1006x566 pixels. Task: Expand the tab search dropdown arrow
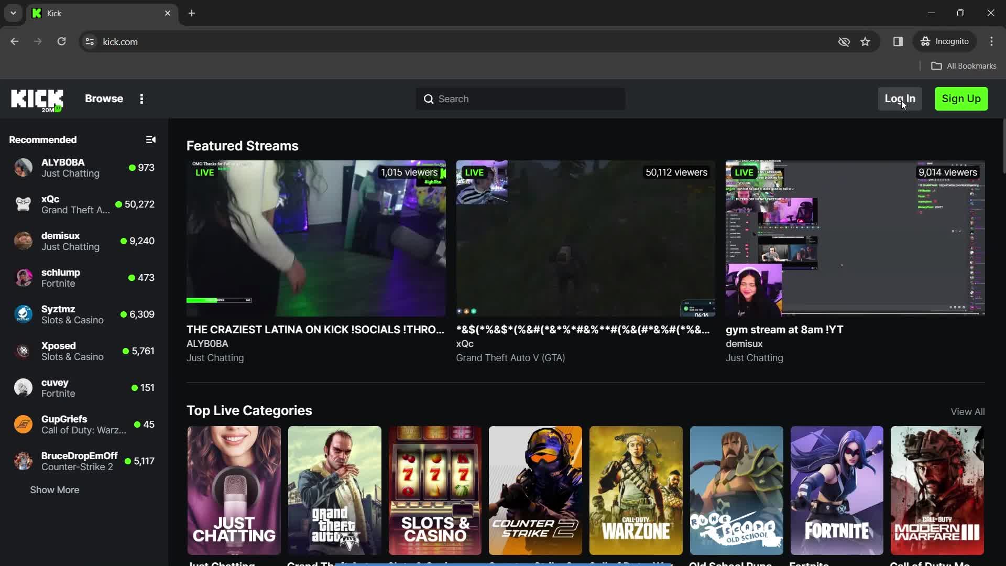[13, 13]
